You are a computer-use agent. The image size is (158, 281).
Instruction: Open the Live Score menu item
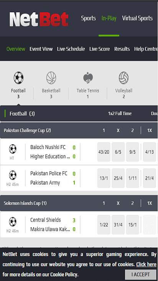99,49
